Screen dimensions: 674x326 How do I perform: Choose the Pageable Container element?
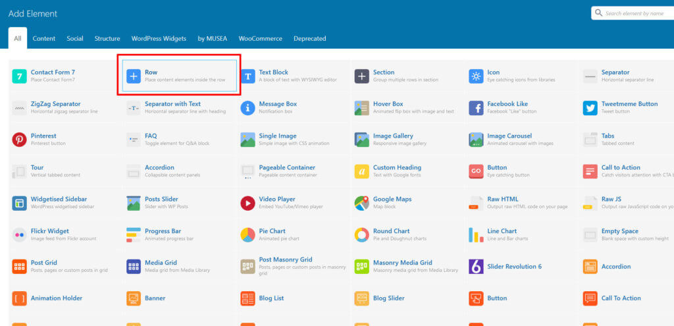tap(294, 171)
